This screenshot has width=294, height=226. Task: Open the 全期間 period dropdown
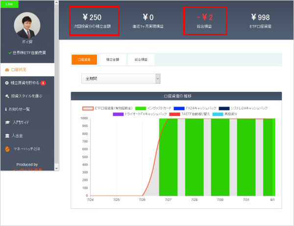tap(121, 79)
